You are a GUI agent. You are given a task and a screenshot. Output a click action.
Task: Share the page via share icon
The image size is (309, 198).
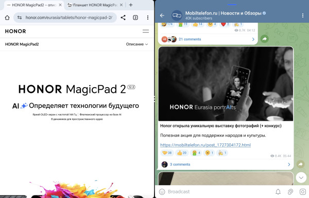point(123,18)
